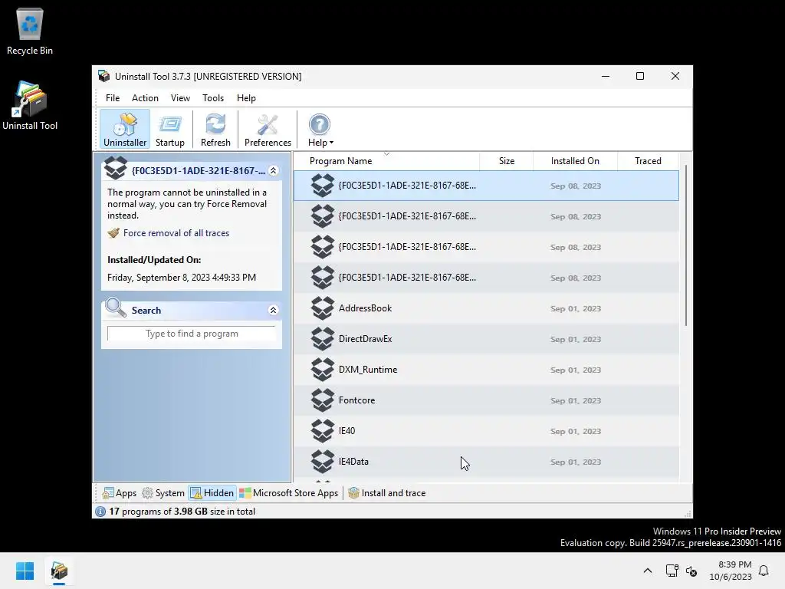Image resolution: width=785 pixels, height=589 pixels.
Task: Click the Uninstall Tool taskbar icon
Action: tap(59, 571)
